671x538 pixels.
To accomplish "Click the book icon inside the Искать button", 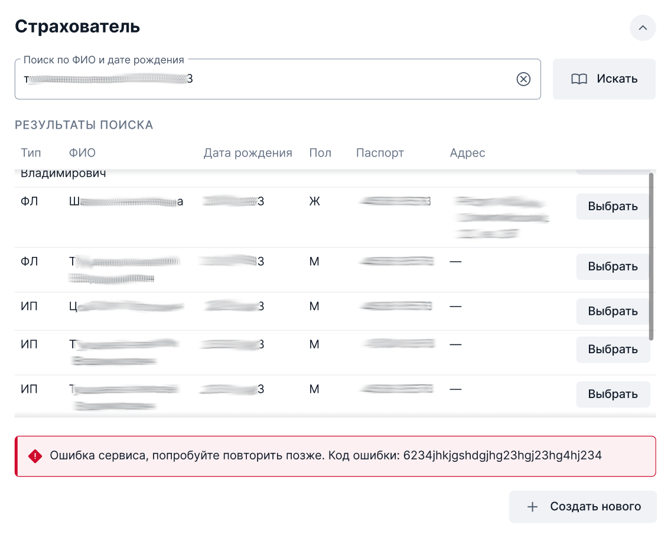I will [579, 79].
